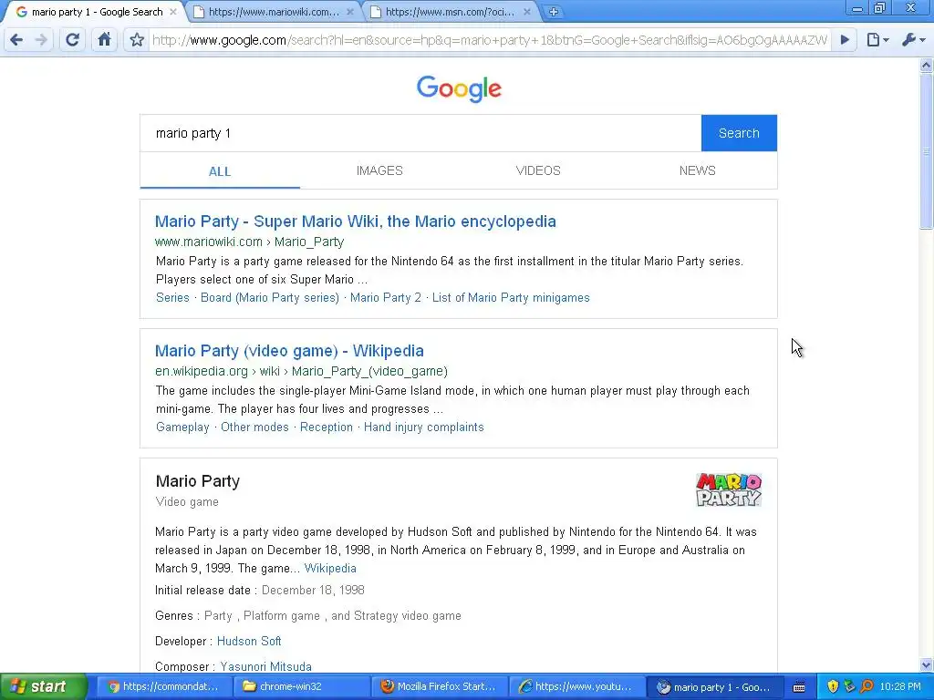Select mario party 1 taskbar window button

(713, 687)
